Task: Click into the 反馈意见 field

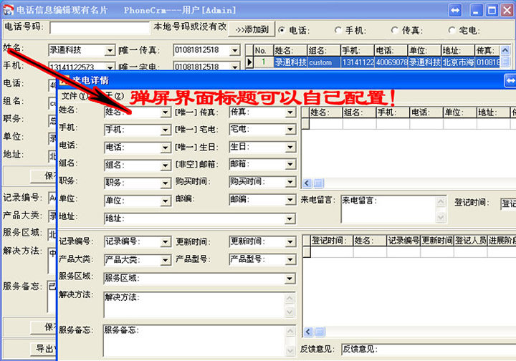Action: click(429, 349)
